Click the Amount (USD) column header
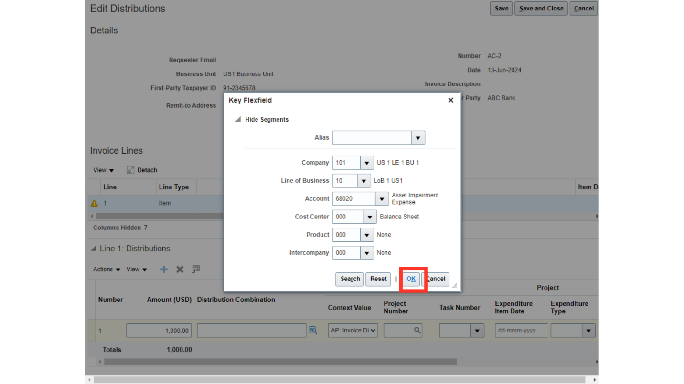 [169, 300]
